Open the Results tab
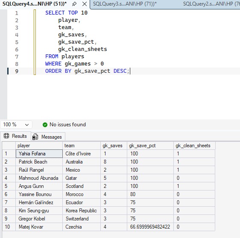The height and width of the screenshot is (238, 240). (x=16, y=136)
